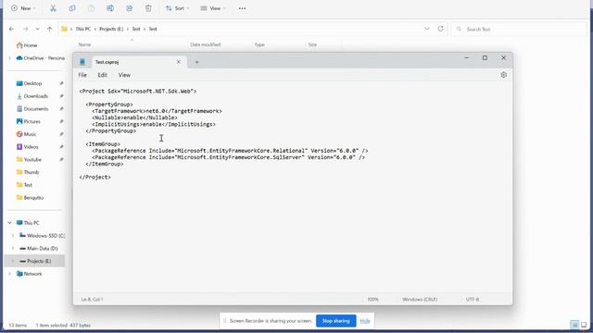Open the New dropdown in Explorer
Screen dimensions: 593x333
pyautogui.click(x=23, y=8)
